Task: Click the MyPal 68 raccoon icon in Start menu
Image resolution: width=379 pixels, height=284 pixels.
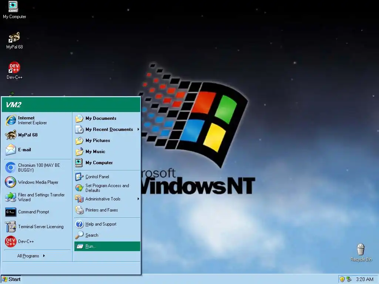Action: click(x=11, y=135)
